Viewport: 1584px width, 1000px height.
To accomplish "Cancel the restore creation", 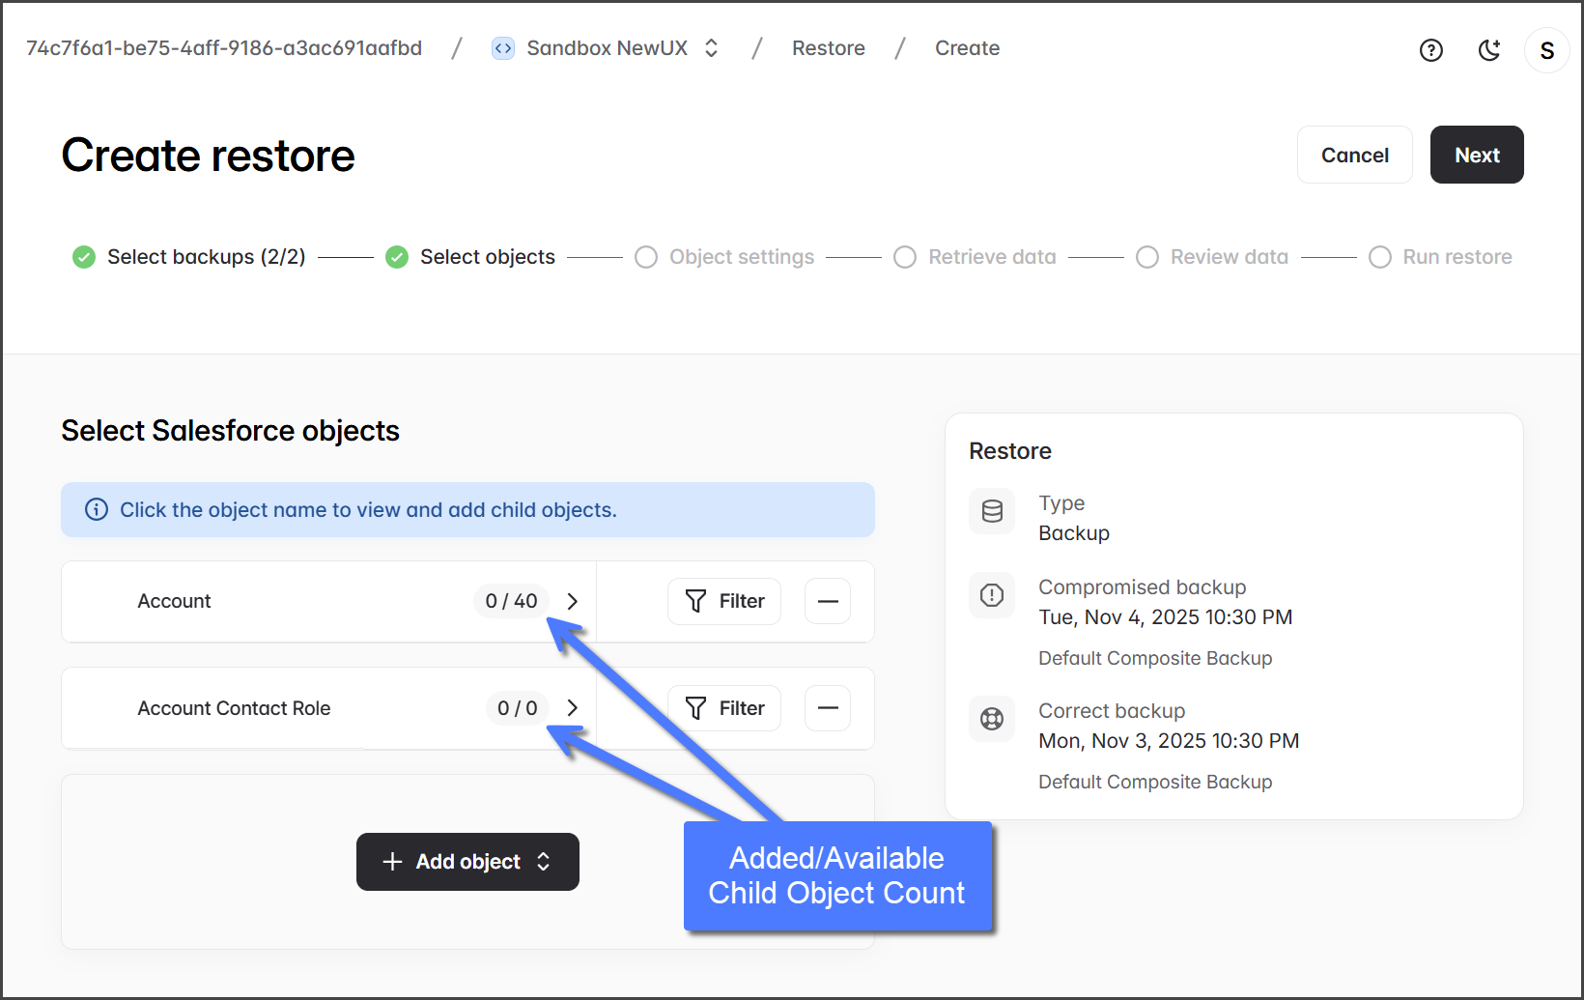I will 1354,155.
